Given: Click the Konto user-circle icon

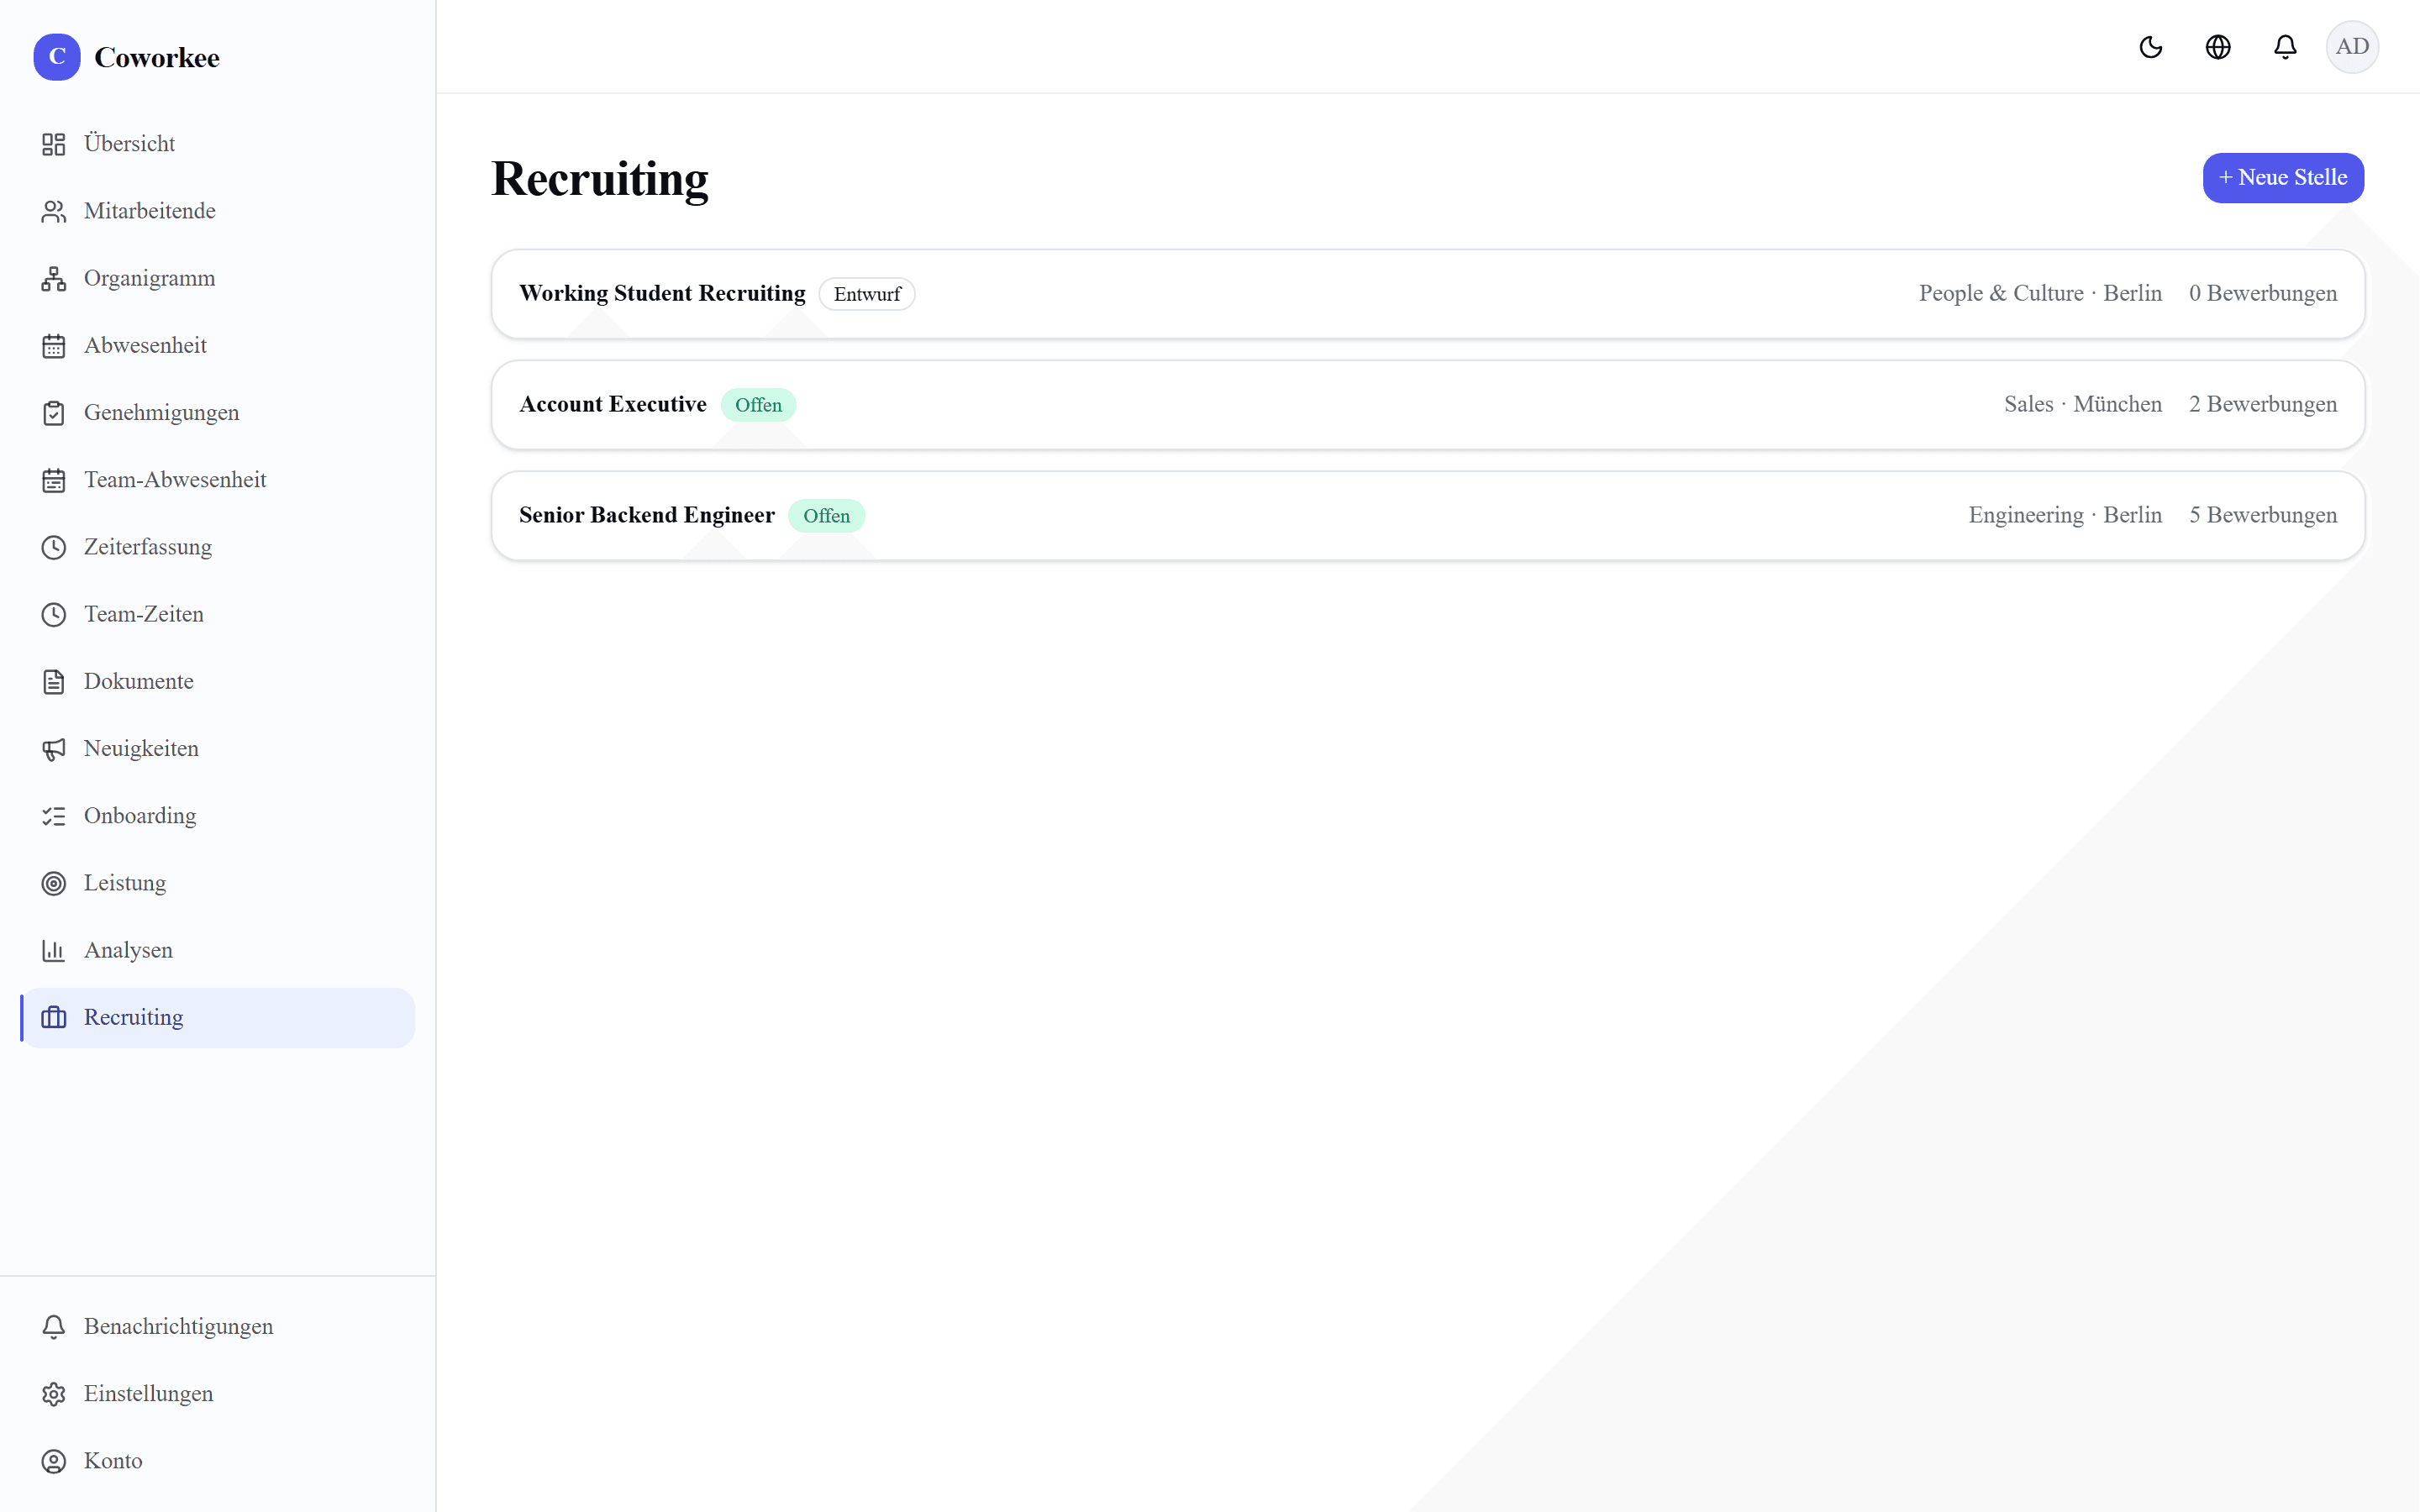Looking at the screenshot, I should point(54,1461).
